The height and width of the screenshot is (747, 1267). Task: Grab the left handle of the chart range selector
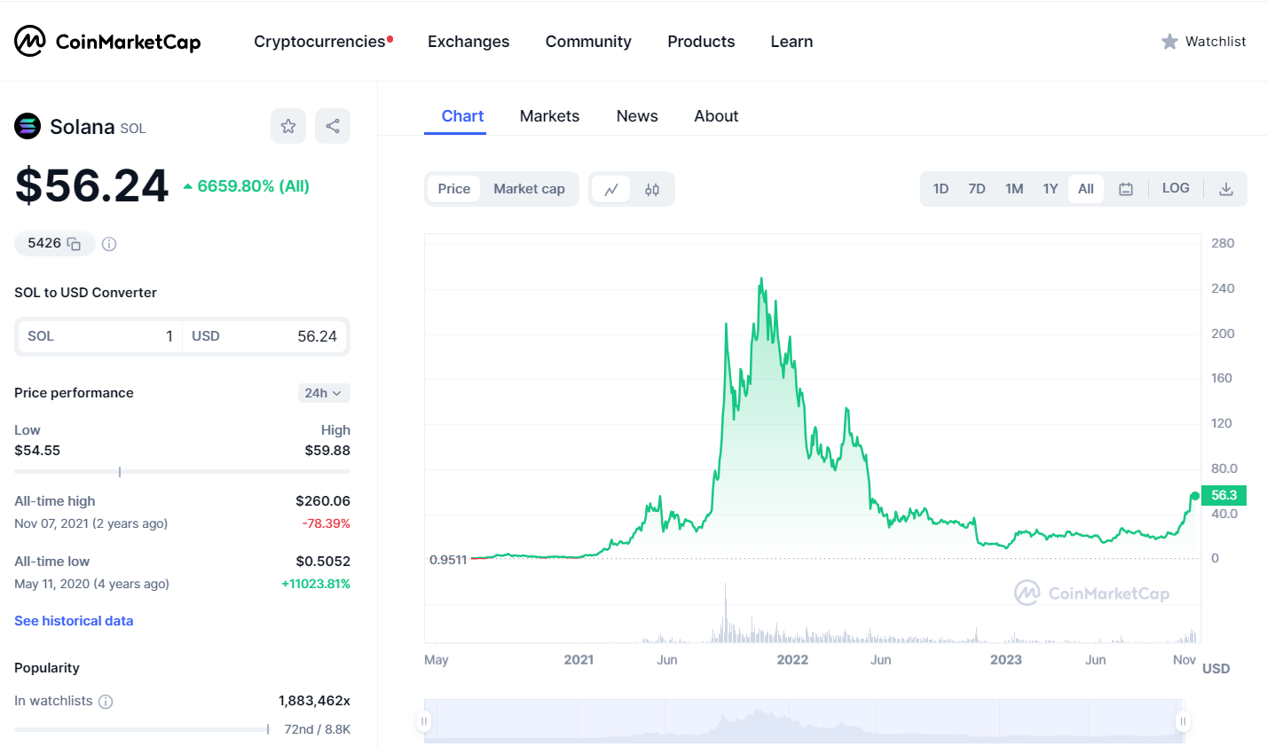(424, 721)
